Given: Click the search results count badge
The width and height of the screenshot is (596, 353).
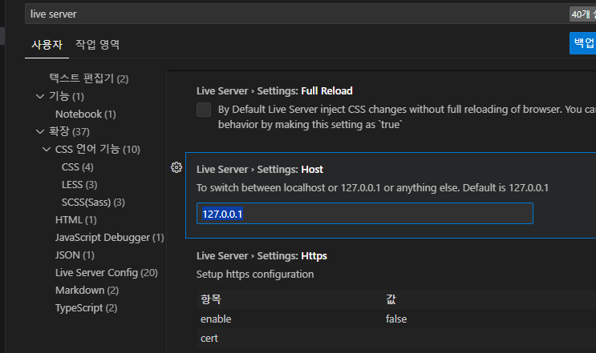Looking at the screenshot, I should (x=582, y=14).
